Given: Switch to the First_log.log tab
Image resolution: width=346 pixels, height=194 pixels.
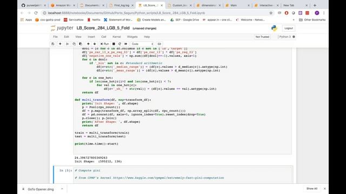Looking at the screenshot, I should [121, 5].
